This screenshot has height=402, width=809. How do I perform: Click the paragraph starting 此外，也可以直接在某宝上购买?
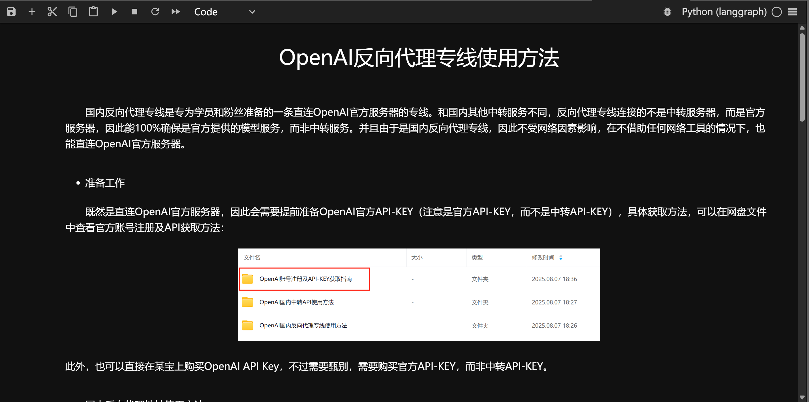pyautogui.click(x=307, y=366)
